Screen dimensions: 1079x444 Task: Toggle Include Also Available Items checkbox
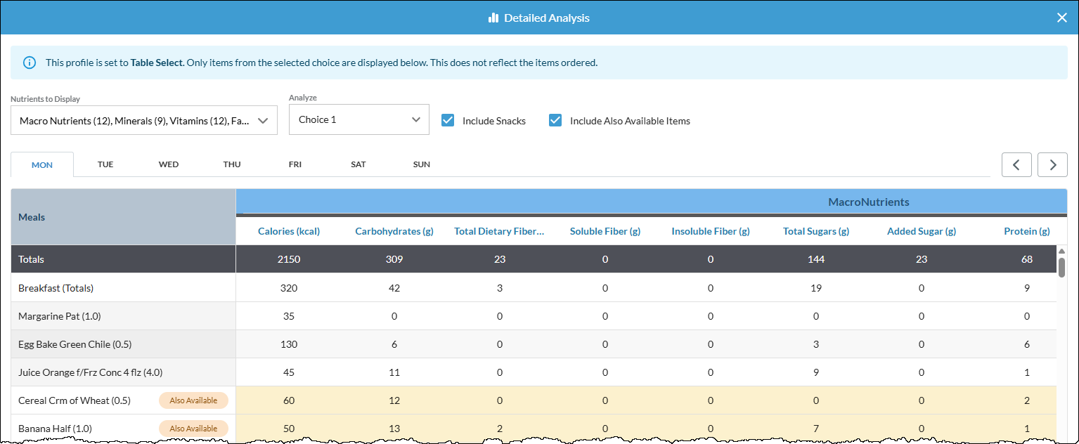coord(555,120)
